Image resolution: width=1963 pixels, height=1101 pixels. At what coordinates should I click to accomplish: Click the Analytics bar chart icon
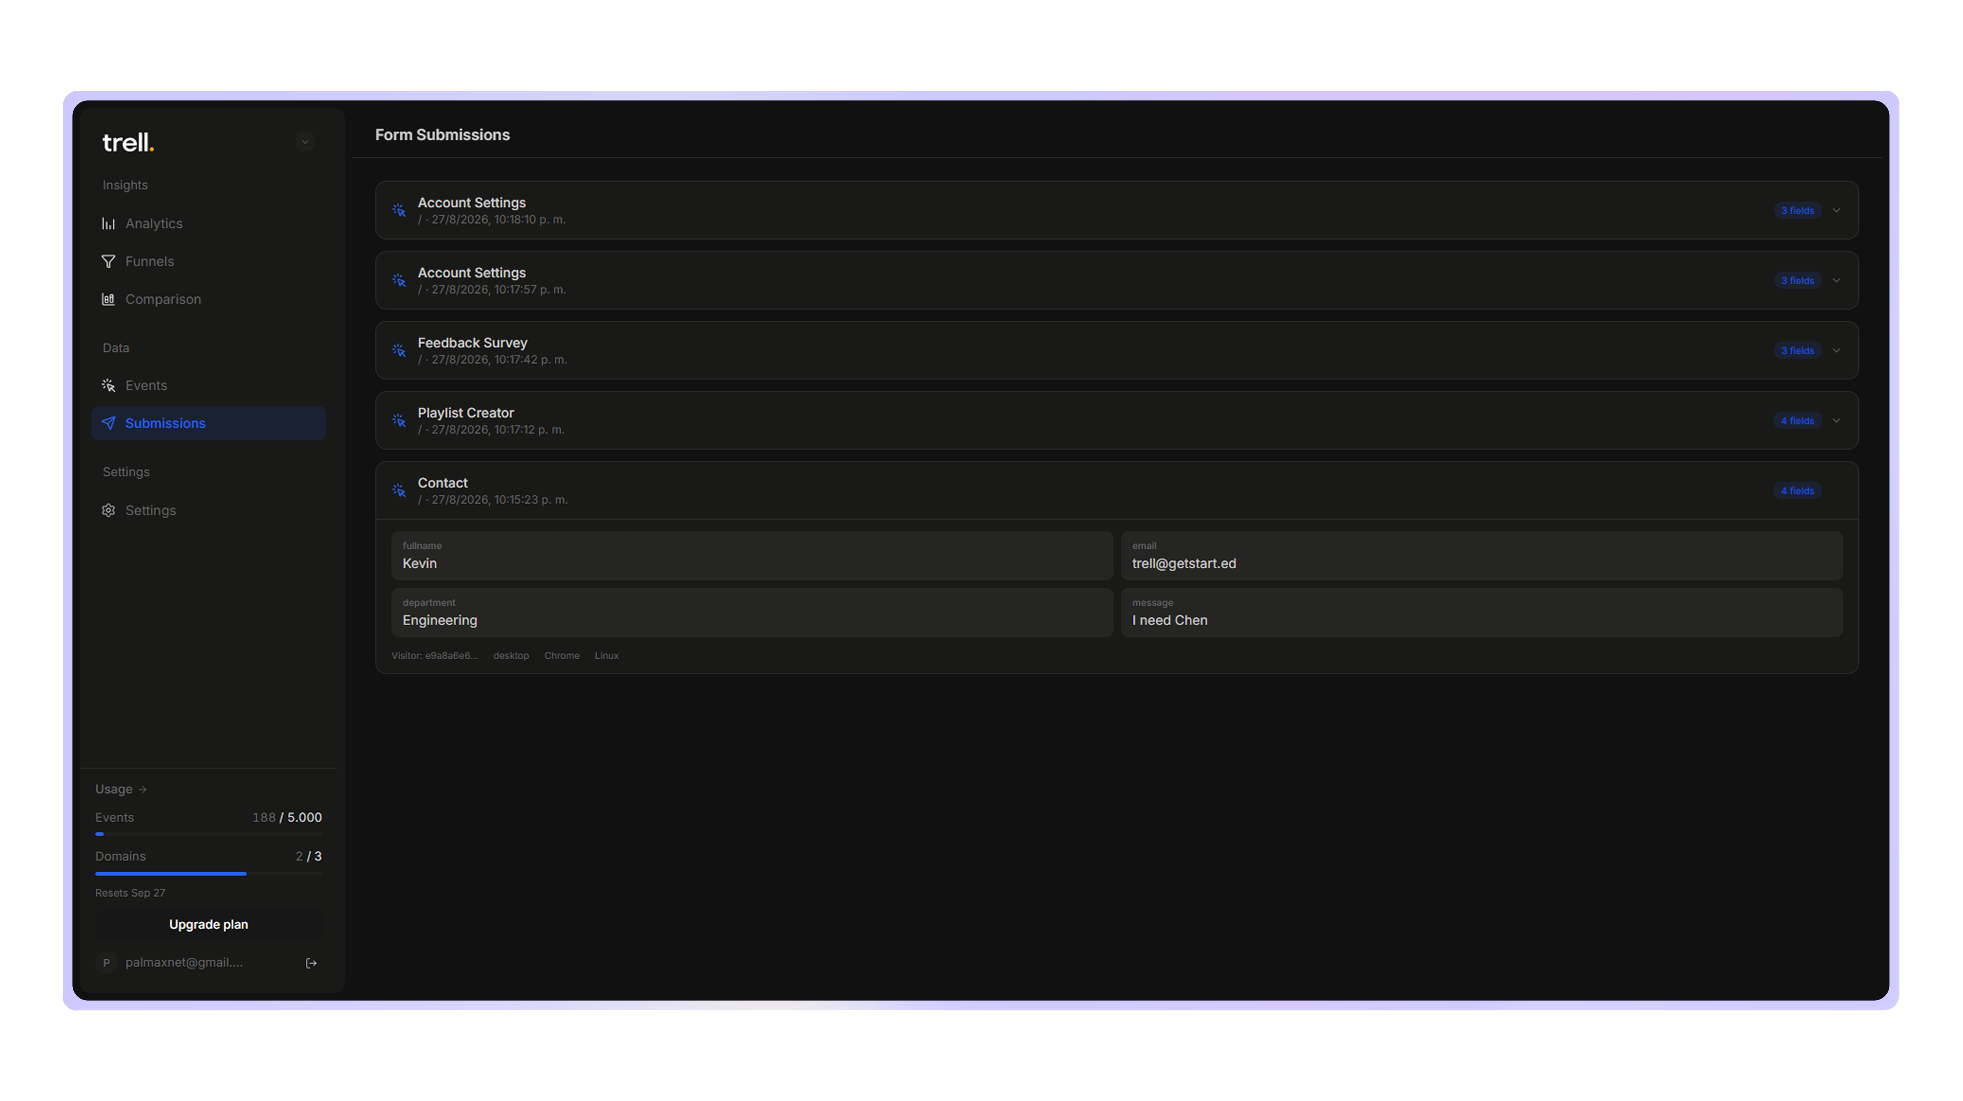(x=108, y=223)
